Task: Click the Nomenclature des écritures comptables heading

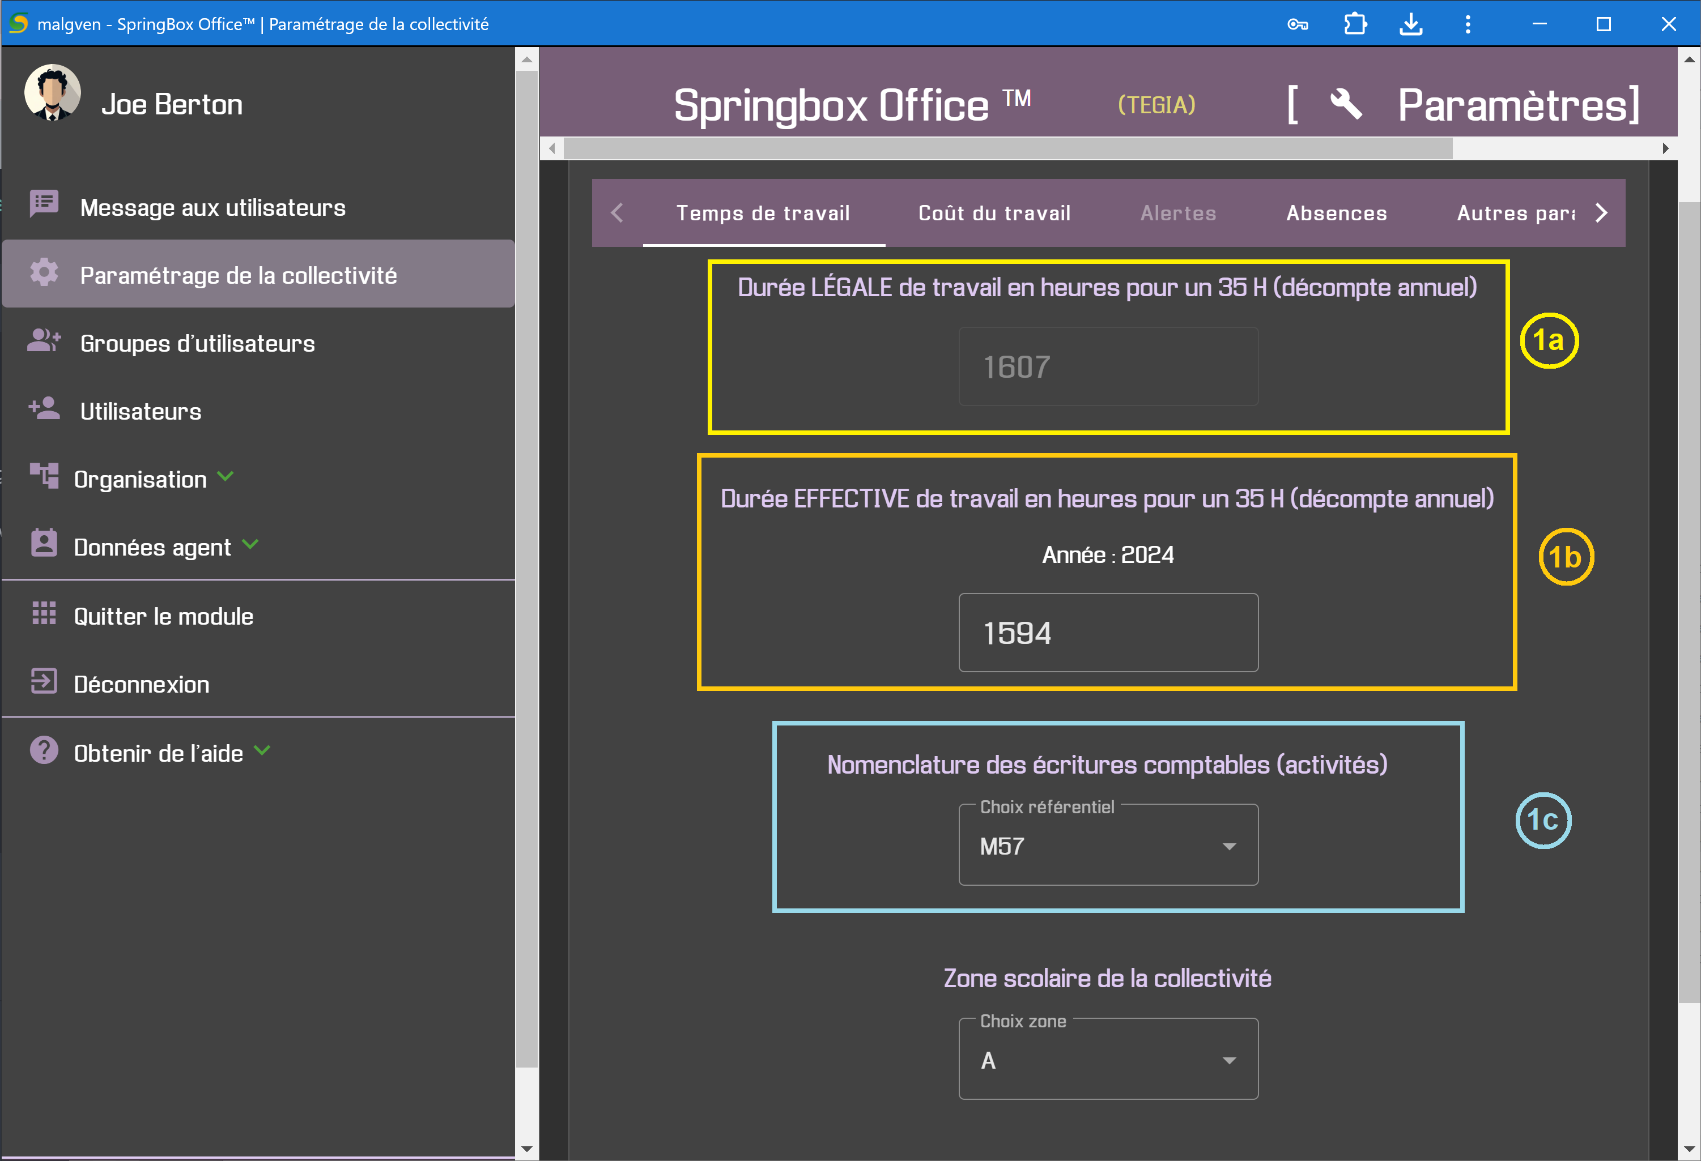Action: [1107, 765]
